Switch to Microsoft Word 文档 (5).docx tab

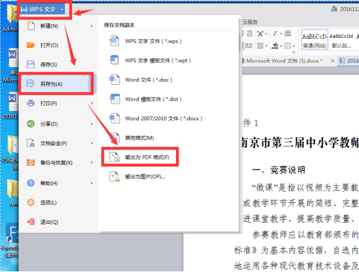coord(282,61)
